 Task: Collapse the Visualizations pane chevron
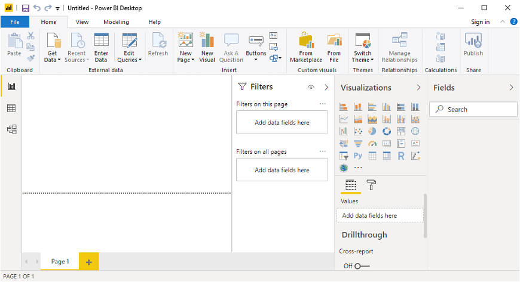pos(418,88)
